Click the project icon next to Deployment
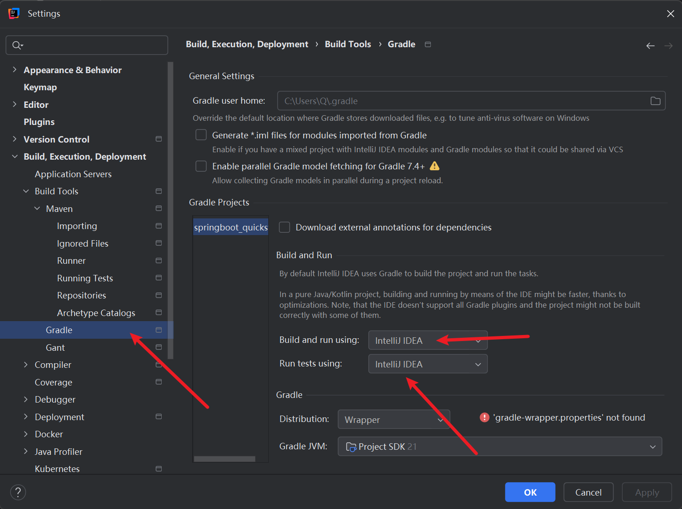This screenshot has width=682, height=509. click(x=159, y=416)
